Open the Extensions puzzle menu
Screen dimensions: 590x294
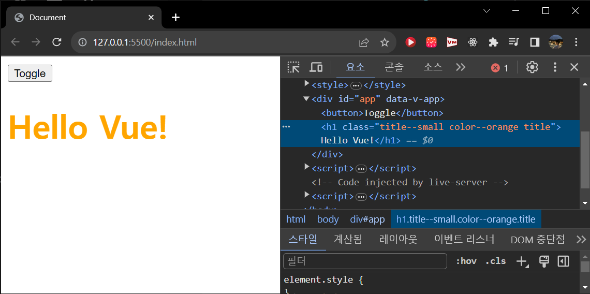pyautogui.click(x=493, y=42)
